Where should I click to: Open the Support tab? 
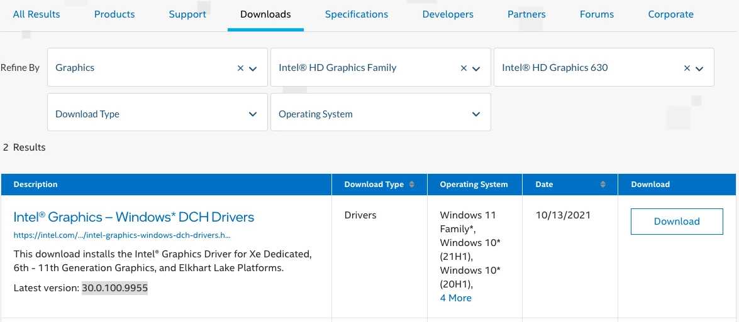(187, 14)
